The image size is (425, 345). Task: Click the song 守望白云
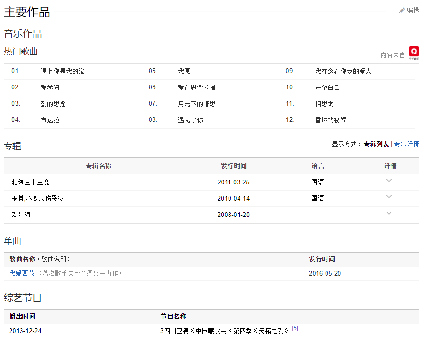[x=327, y=87]
